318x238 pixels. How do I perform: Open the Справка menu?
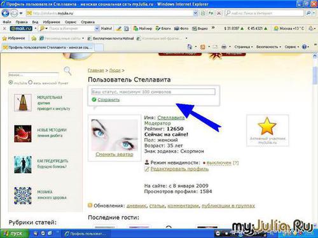coord(88,22)
